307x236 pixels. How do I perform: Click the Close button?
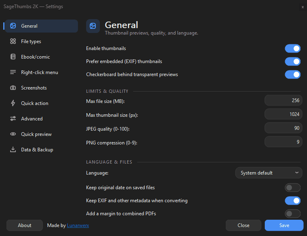point(243,225)
